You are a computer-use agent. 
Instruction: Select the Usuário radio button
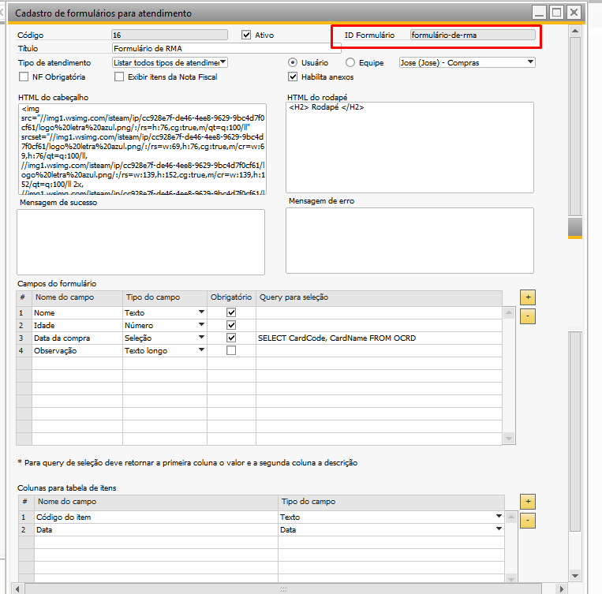[x=293, y=62]
